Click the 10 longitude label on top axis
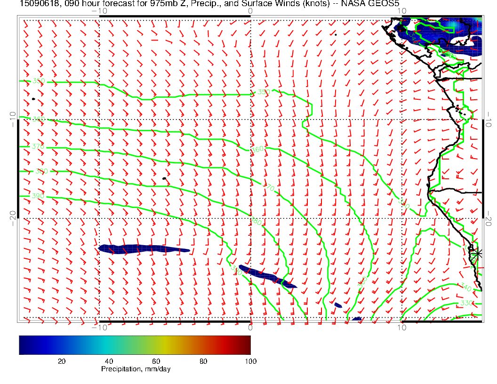Image resolution: width=497 pixels, height=384 pixels. (401, 11)
